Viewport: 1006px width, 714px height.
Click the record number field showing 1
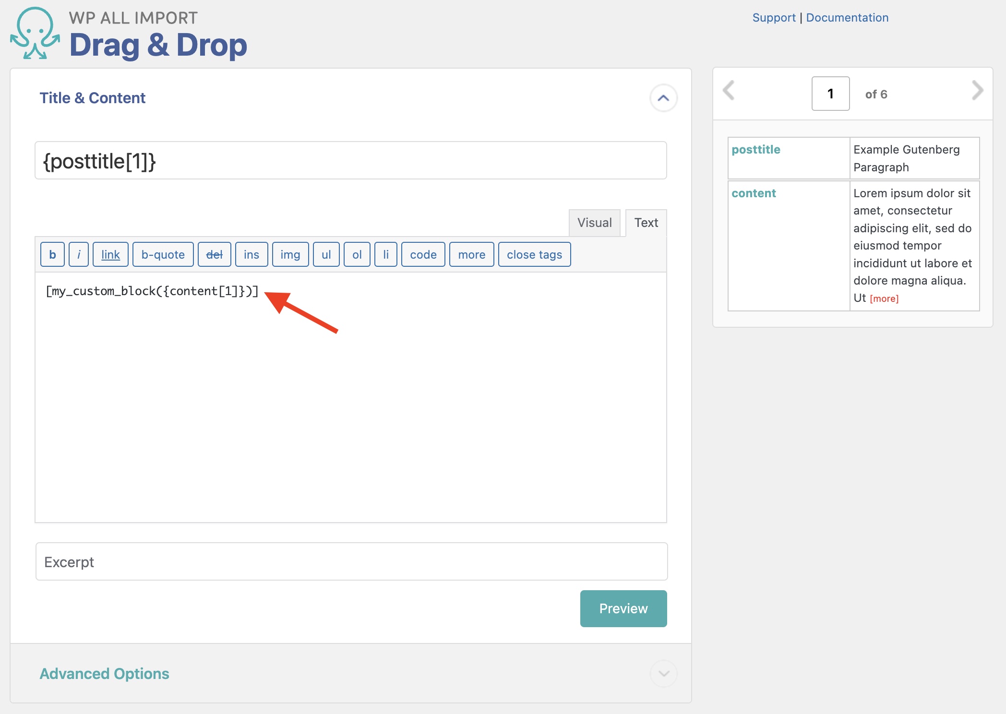point(830,94)
